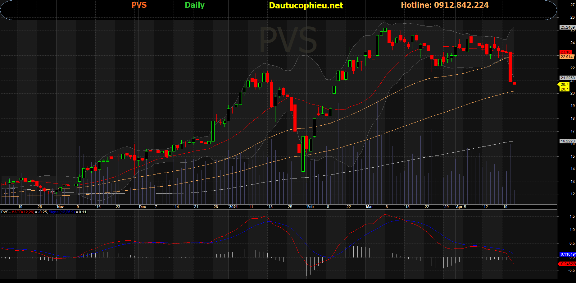Click the 25 date label before Feb

tap(290, 207)
